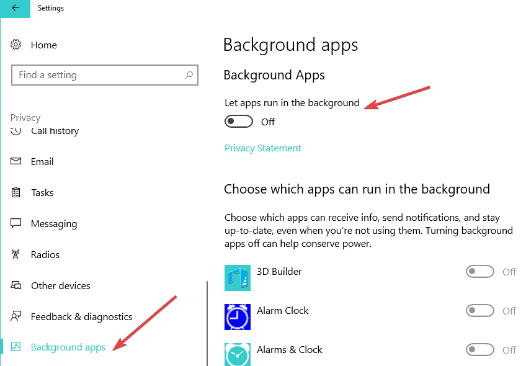Click the sidebar vertical scrollbar
This screenshot has width=526, height=366.
(x=207, y=323)
